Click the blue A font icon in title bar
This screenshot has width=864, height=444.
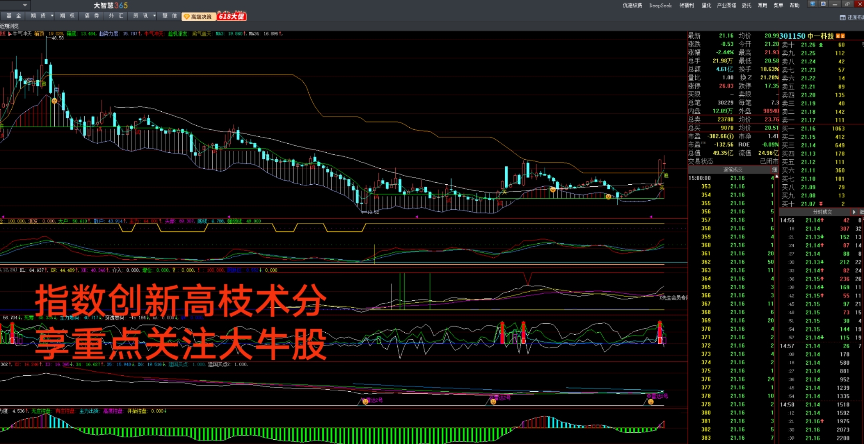tap(823, 4)
